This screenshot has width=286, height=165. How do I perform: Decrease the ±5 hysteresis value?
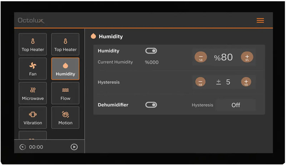coord(201,82)
